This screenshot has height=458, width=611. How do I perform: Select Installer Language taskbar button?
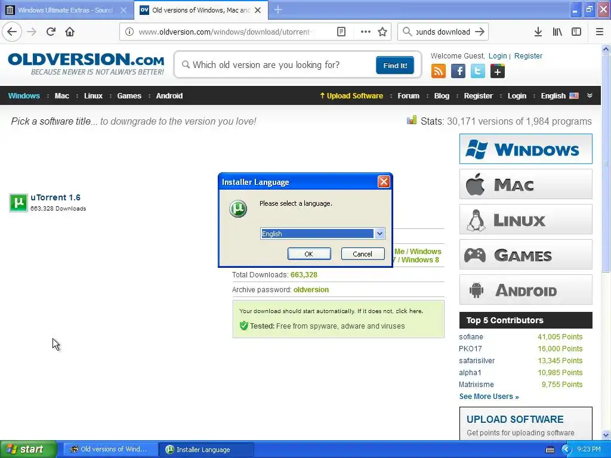pos(206,450)
